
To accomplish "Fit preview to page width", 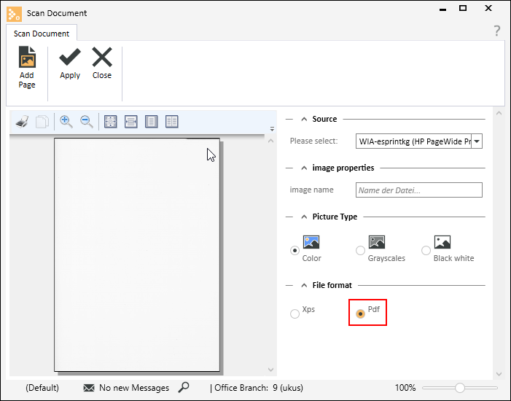I will point(131,122).
